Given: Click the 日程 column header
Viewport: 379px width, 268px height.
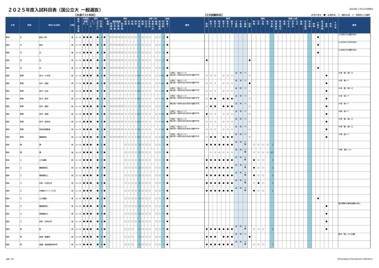Looking at the screenshot, I should [72, 25].
